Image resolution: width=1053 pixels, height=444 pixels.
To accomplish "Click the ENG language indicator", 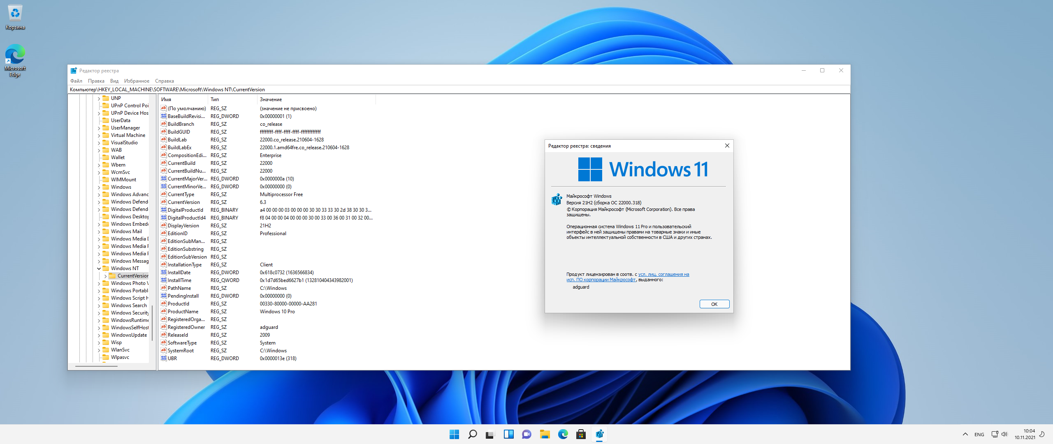I will point(979,435).
